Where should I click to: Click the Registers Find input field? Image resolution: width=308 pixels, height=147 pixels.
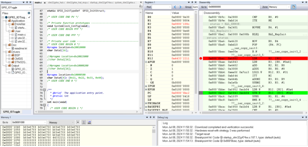click(162, 7)
